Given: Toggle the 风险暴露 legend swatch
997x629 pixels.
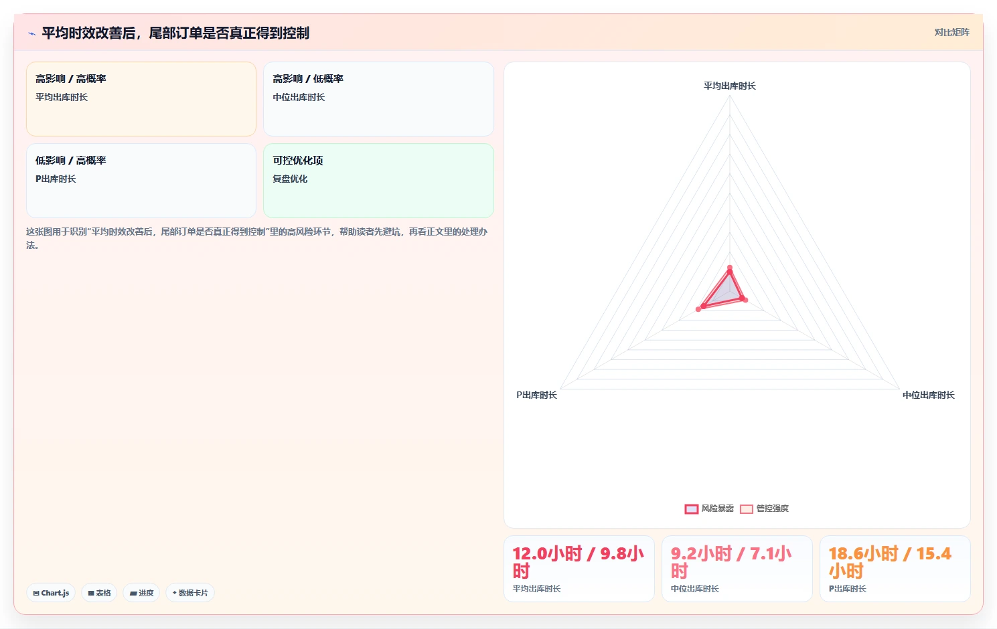Looking at the screenshot, I should click(x=692, y=509).
